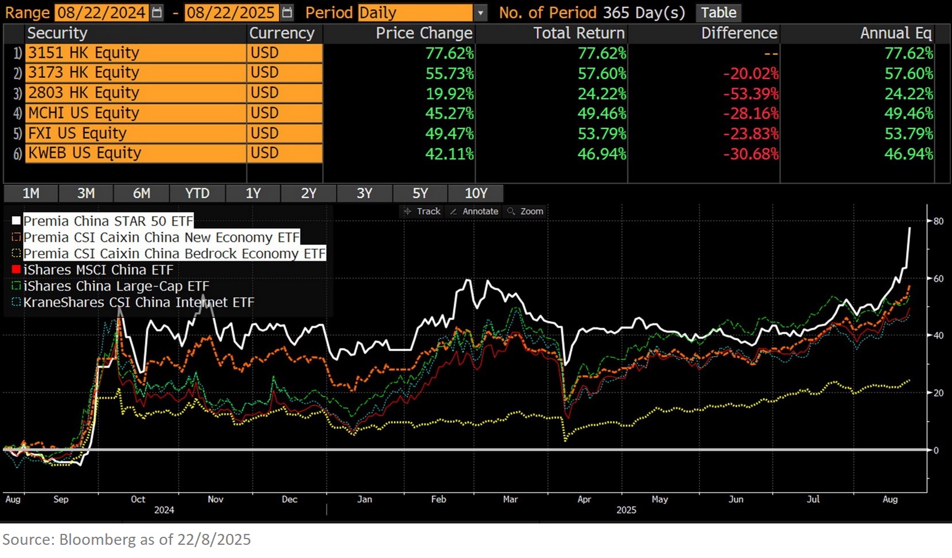Open the Daily period combo box
This screenshot has height=558, width=952.
(415, 13)
